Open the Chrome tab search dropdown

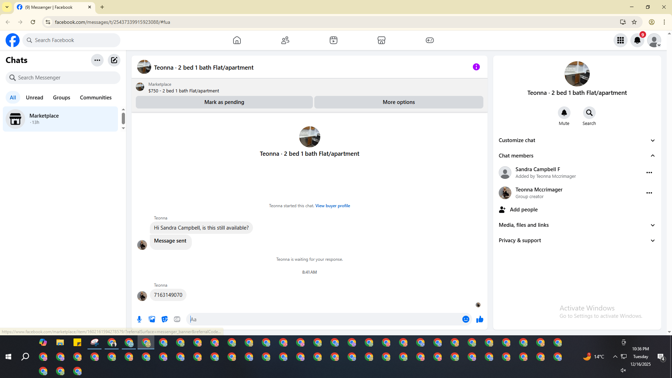[7, 7]
